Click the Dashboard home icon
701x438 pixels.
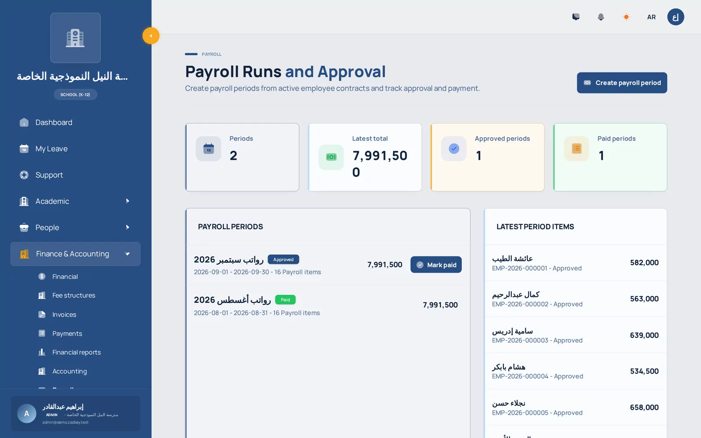point(24,123)
